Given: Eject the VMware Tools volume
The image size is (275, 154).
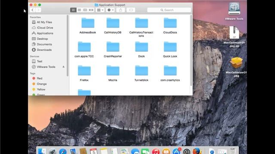Looking at the screenshot, I should click(64, 67).
